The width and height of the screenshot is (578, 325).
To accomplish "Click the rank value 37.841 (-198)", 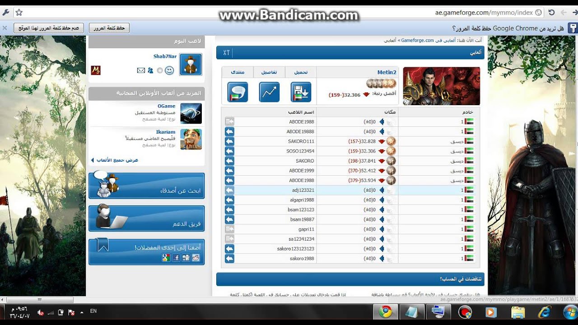I will (362, 161).
